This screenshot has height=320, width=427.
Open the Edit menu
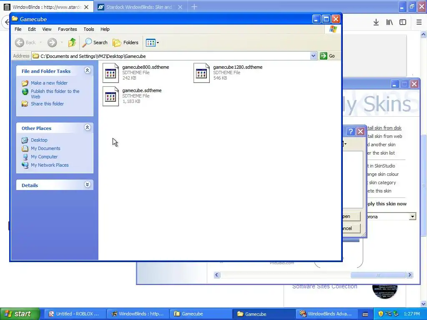[x=32, y=29]
